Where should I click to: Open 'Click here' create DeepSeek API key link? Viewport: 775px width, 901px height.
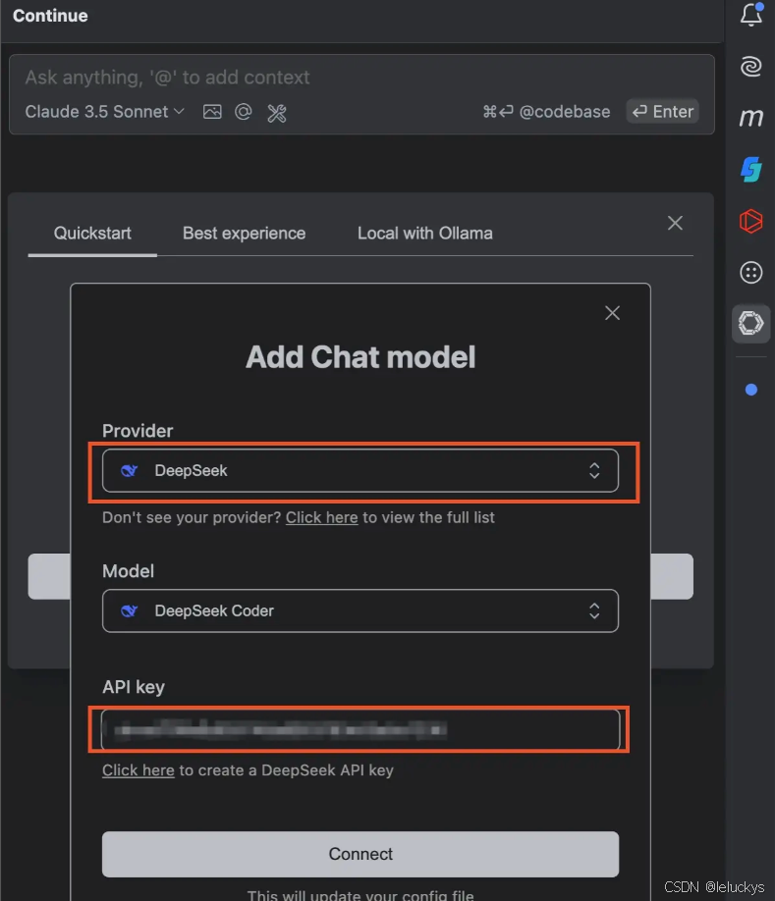coord(138,770)
